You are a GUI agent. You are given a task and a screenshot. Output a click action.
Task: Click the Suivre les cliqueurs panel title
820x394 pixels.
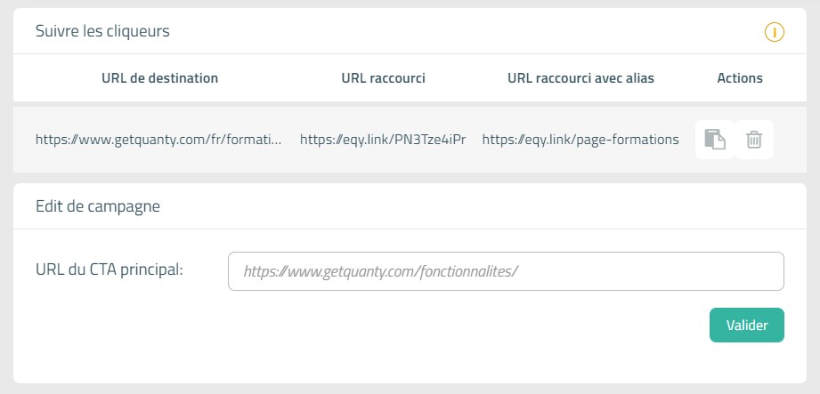[x=102, y=31]
